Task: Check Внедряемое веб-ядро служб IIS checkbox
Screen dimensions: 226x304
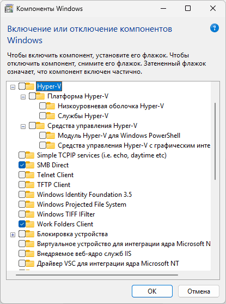Action: [x=22, y=254]
